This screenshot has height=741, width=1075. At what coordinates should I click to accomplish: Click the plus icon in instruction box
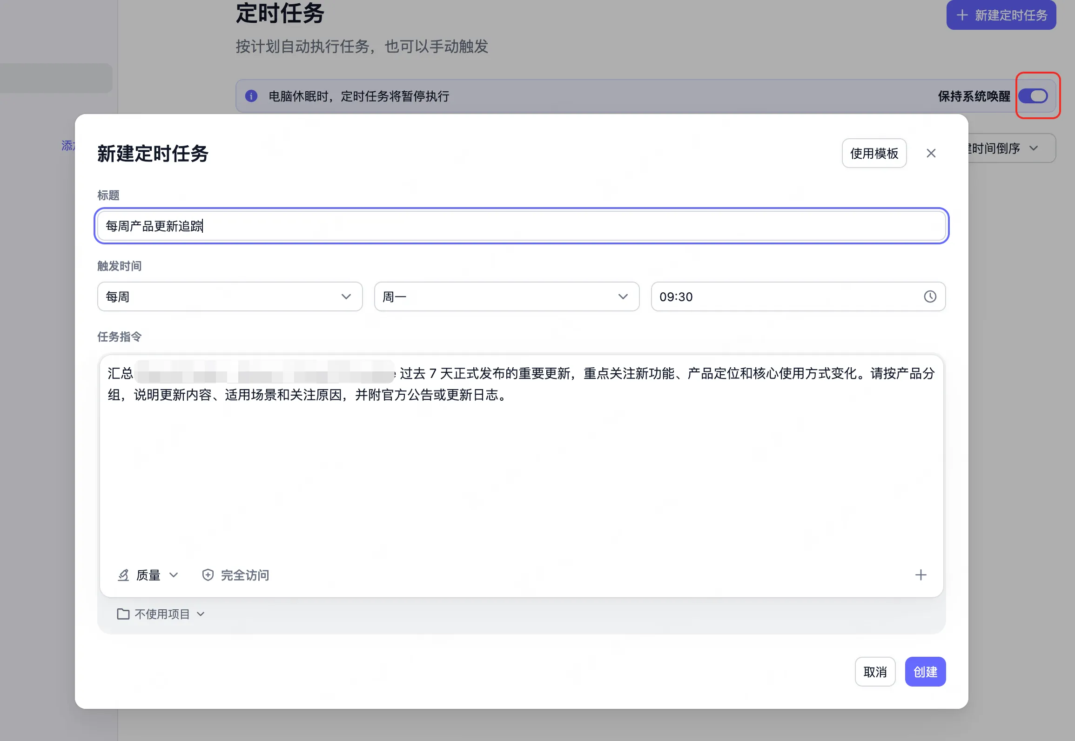pyautogui.click(x=920, y=575)
